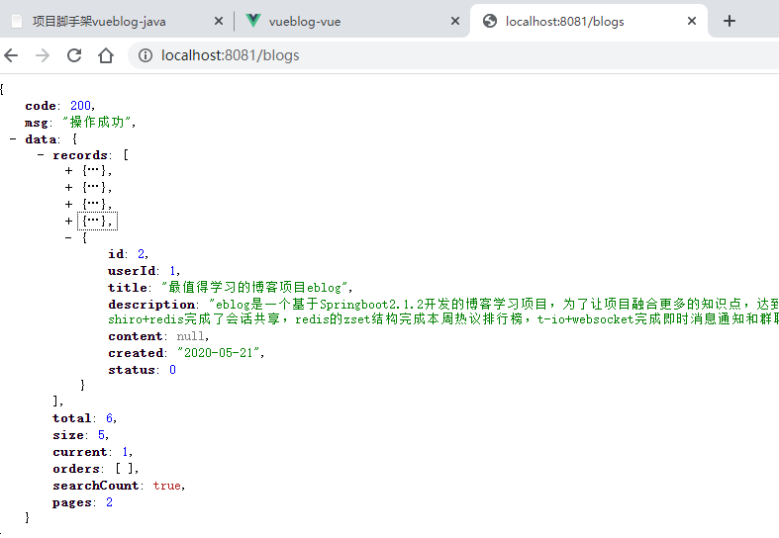View site information icon in address bar
The image size is (779, 538).
coord(146,55)
